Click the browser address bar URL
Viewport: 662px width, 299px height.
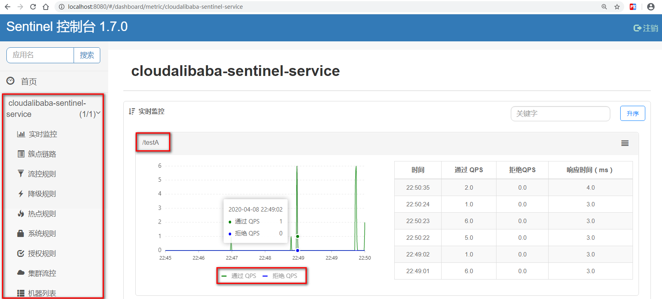pyautogui.click(x=155, y=7)
